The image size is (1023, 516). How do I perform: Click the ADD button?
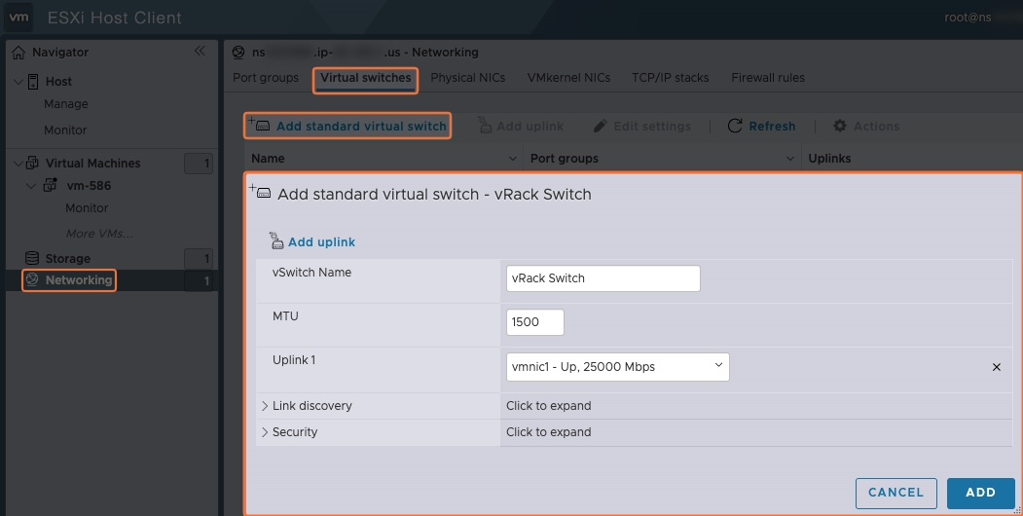[x=980, y=493]
